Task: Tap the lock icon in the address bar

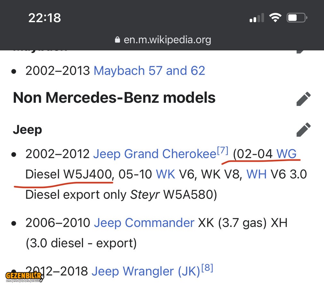Action: coord(117,40)
